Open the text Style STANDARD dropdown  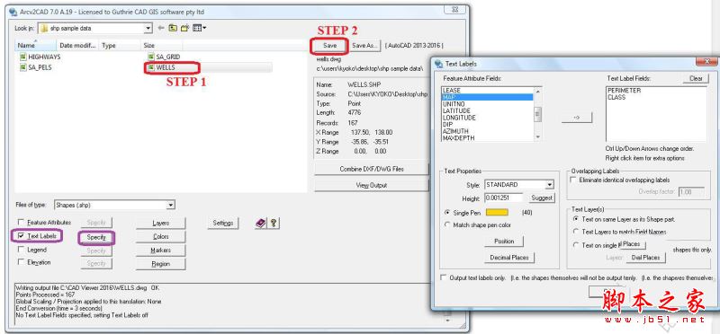coord(550,185)
